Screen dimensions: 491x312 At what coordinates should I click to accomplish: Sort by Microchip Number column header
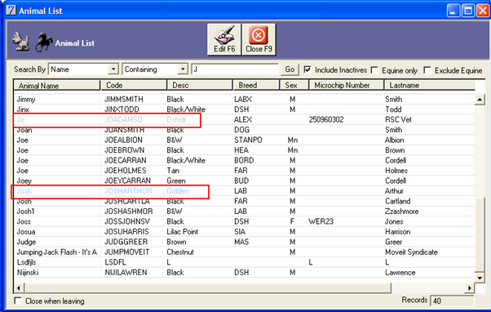pos(347,85)
